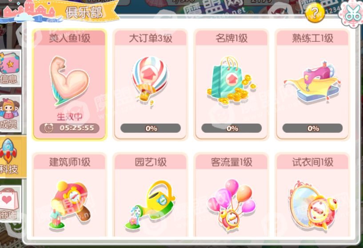This screenshot has width=363, height=248.
Task: Switch to the 成员 members tab
Action: tap(10, 113)
